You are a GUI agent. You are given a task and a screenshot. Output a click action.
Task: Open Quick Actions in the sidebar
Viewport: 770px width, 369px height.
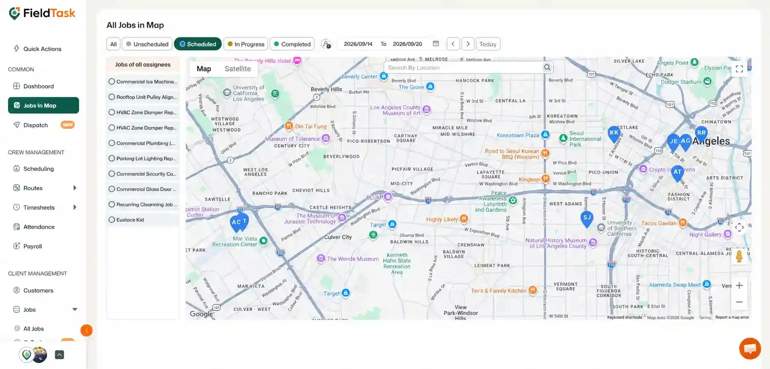point(37,49)
